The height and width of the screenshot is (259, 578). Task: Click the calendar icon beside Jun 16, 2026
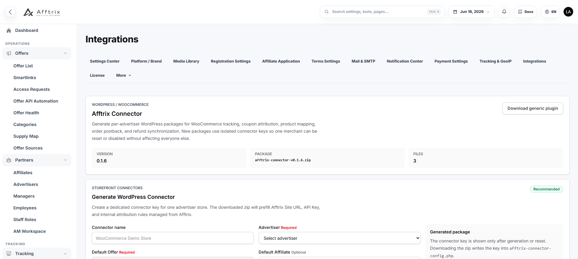(x=455, y=12)
